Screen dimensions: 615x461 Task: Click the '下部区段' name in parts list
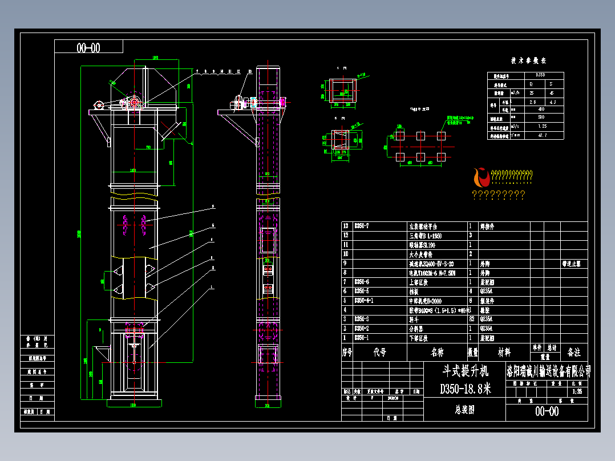[419, 338]
